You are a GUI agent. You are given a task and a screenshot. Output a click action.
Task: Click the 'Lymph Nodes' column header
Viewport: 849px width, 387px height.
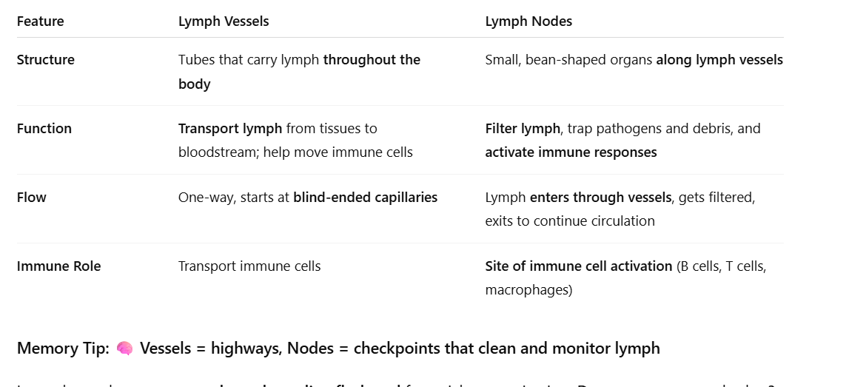tap(528, 21)
